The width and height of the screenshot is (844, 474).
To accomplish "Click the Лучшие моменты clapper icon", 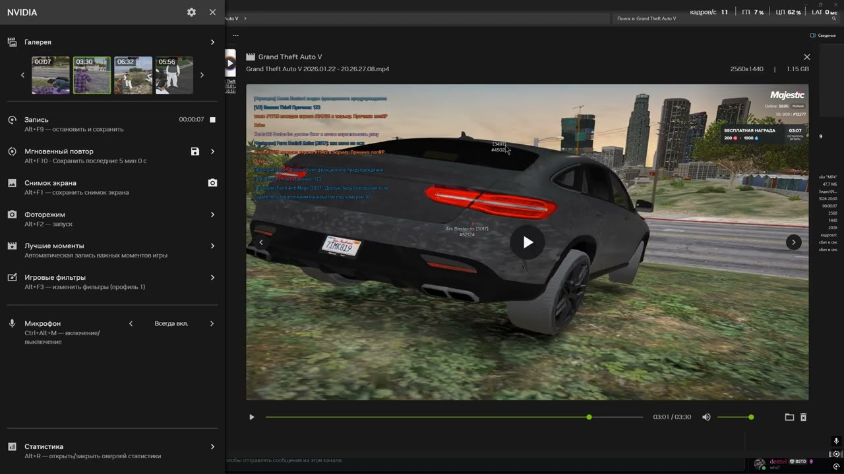I will 12,246.
